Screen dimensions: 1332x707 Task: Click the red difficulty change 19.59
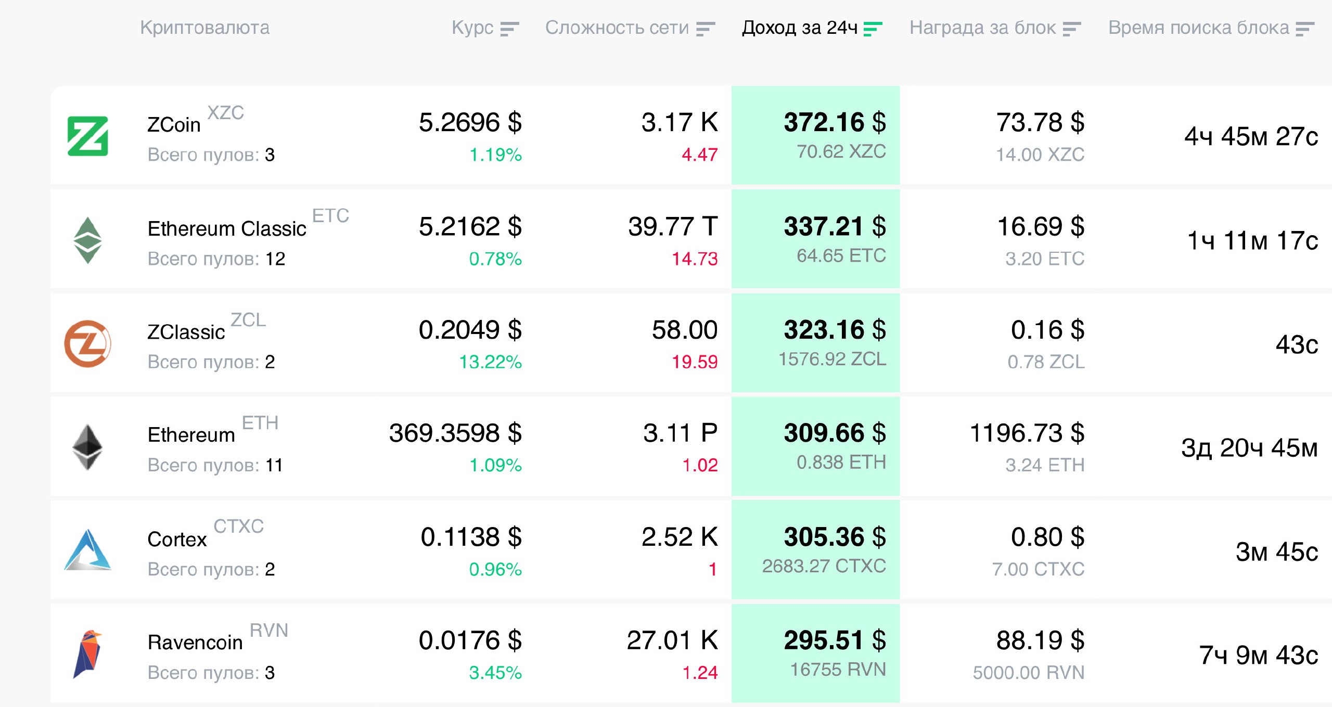point(695,362)
